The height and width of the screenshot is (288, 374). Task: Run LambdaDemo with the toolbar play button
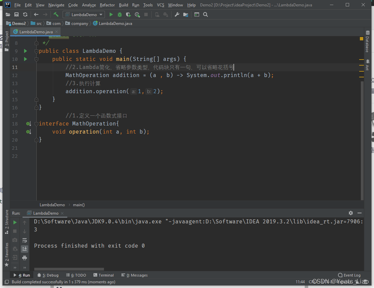(x=111, y=14)
